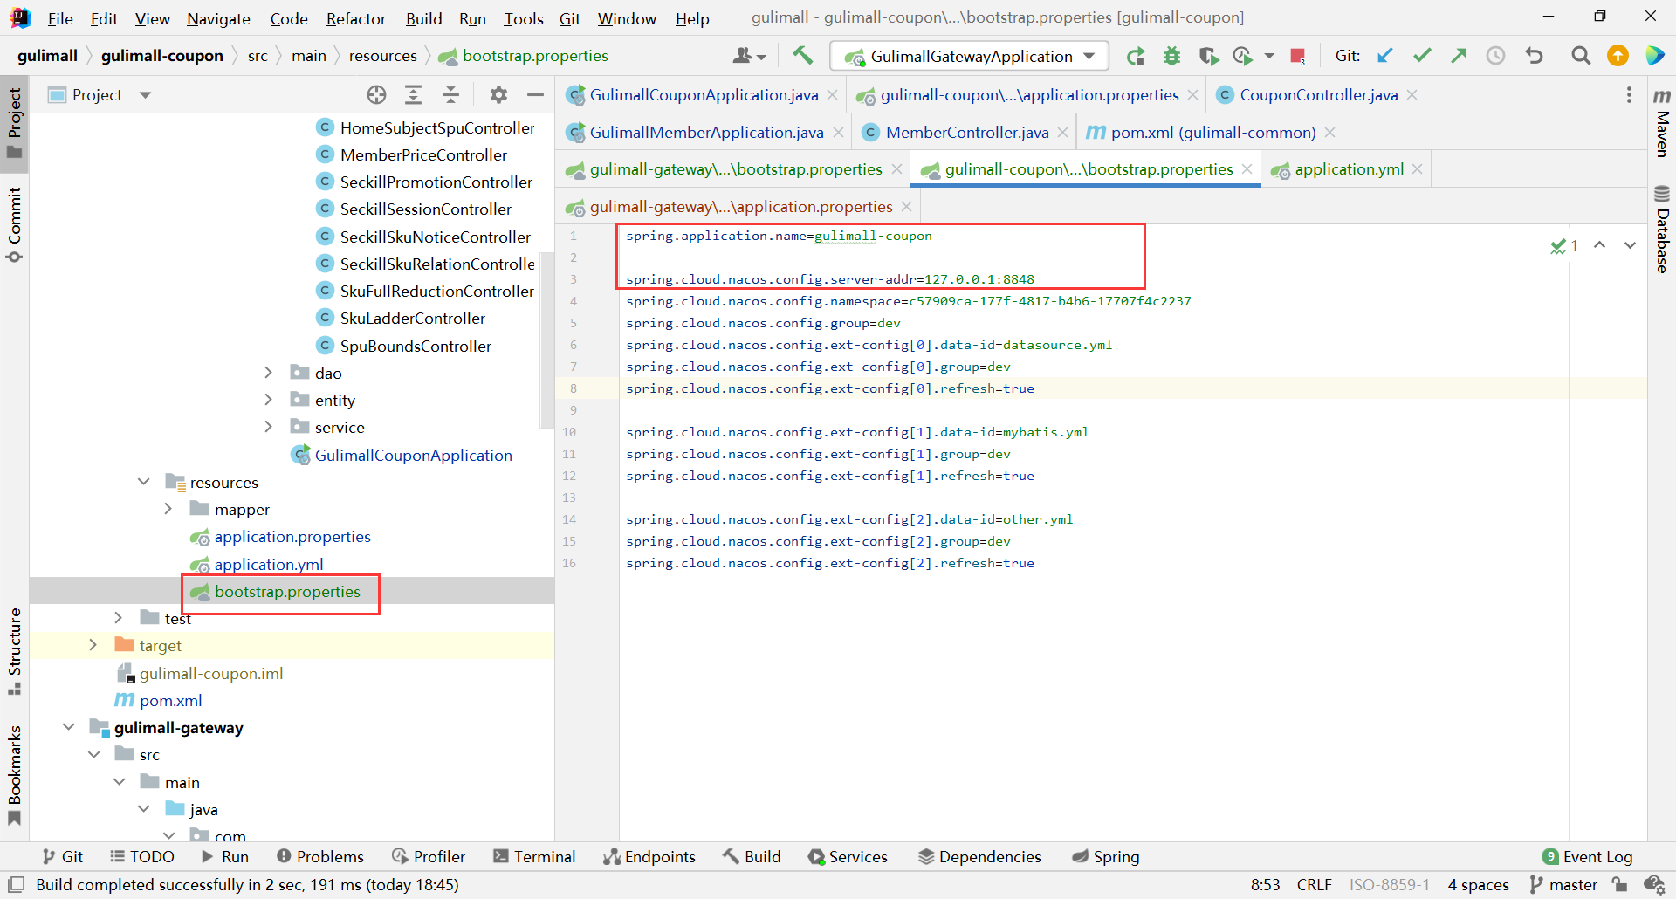Viewport: 1676px width, 899px height.
Task: Click the gulimall-coupon breadcrumb
Action: pos(162,56)
